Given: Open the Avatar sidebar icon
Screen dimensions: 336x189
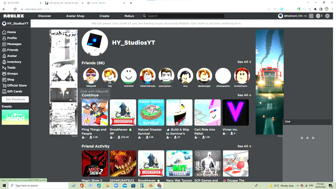Looking at the screenshot, I should pos(4,56).
